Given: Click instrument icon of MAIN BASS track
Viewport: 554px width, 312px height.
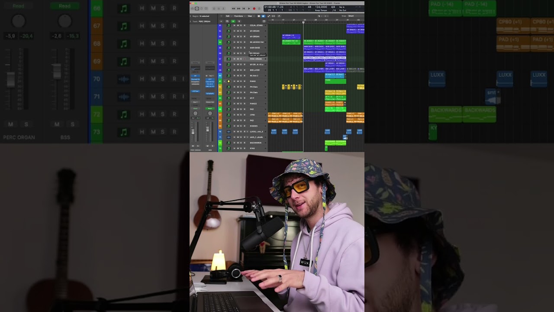Looking at the screenshot, I should click(229, 48).
